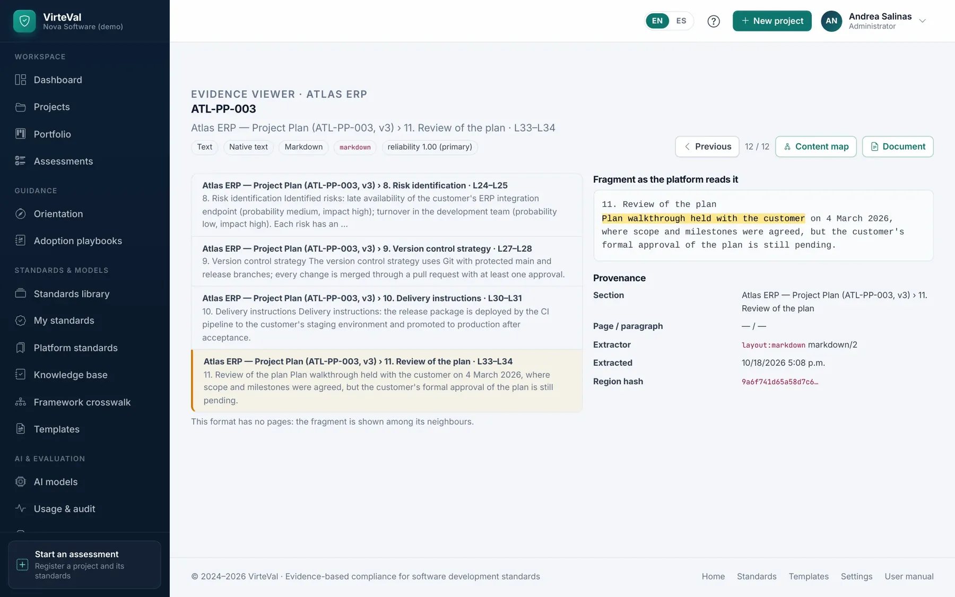955x597 pixels.
Task: Create a New project
Action: [x=772, y=21]
